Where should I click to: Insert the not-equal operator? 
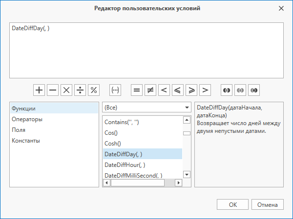(x=150, y=90)
